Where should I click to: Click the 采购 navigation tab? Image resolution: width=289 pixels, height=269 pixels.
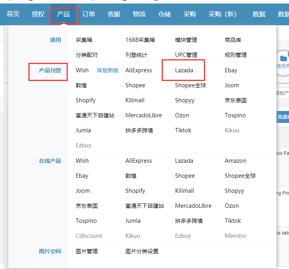pyautogui.click(x=190, y=14)
